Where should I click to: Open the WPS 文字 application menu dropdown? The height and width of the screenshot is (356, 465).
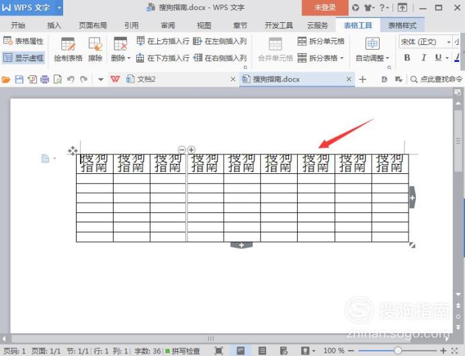point(59,7)
